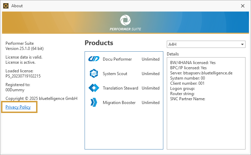251x155 pixels.
Task: Click the dropdown arrow next to A4H
Action: coord(242,45)
